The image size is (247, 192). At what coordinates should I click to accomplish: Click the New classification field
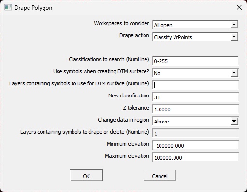point(195,97)
